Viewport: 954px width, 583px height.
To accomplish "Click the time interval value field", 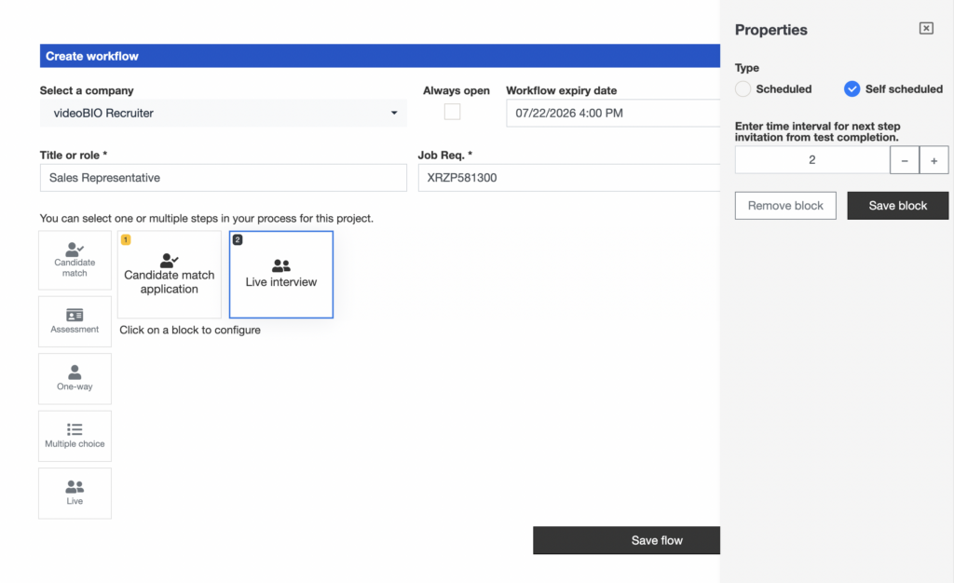I will [x=812, y=160].
